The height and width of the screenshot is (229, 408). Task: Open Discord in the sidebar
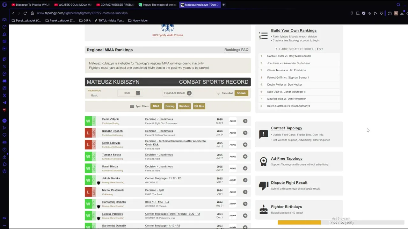tap(4, 81)
